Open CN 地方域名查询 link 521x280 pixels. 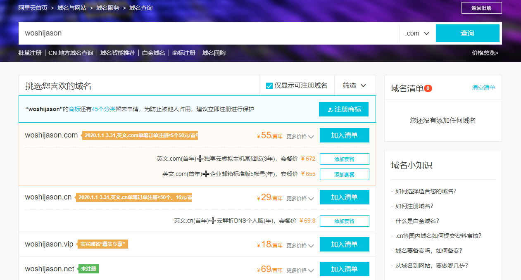point(71,53)
